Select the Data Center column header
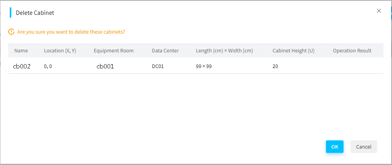 pyautogui.click(x=165, y=51)
